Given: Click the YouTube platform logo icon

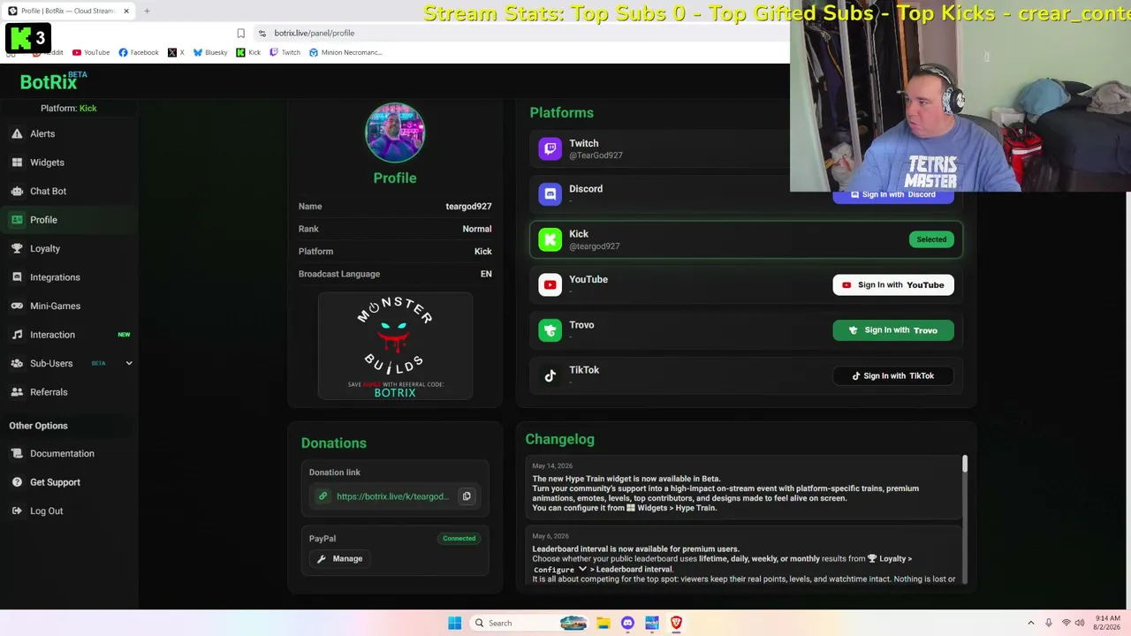Looking at the screenshot, I should 550,284.
